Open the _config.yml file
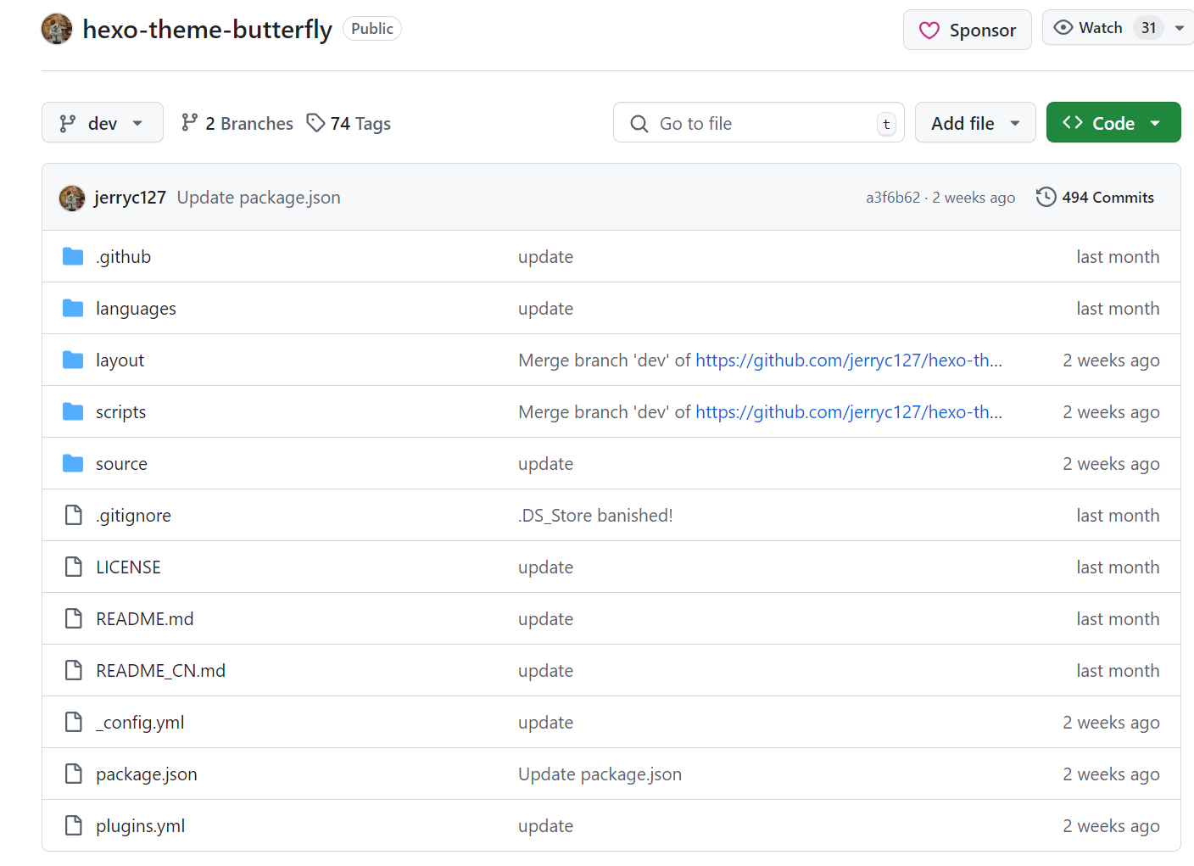 140,723
